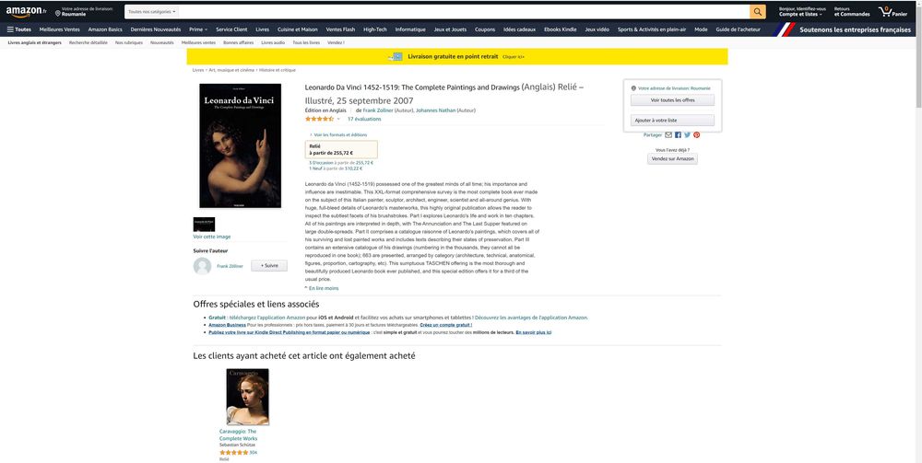The image size is (922, 463).
Task: Share this book on Twitter
Action: pos(688,135)
